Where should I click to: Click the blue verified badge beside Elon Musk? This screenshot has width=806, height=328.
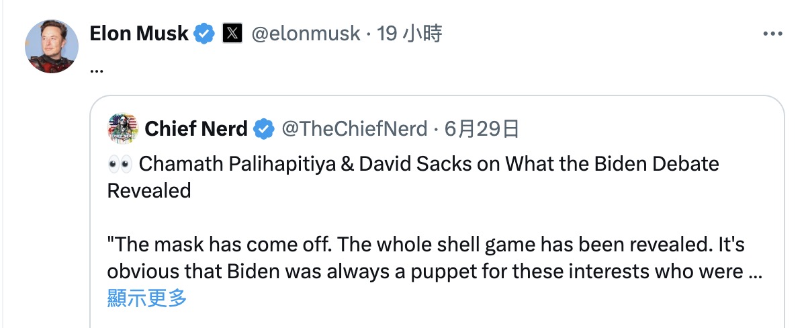(x=204, y=34)
